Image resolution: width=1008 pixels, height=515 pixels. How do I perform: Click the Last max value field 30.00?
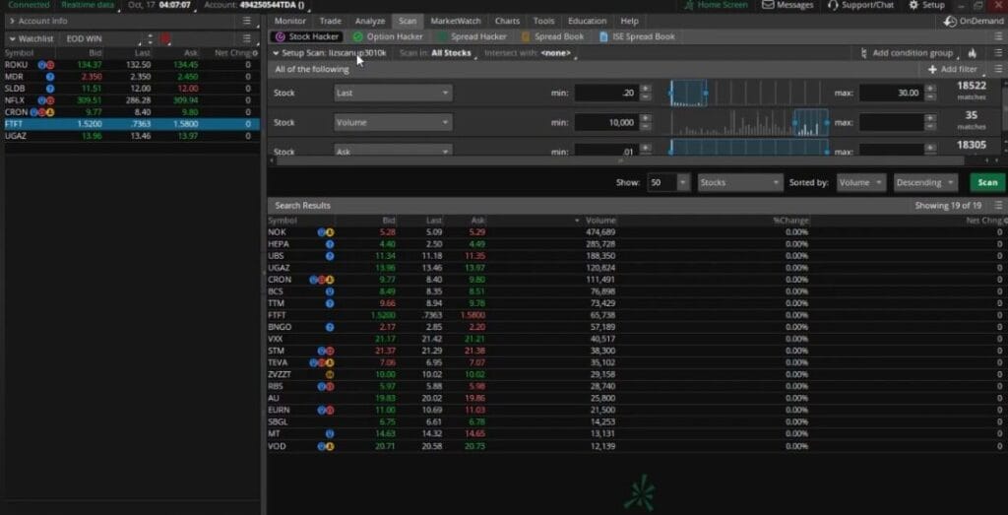(x=891, y=93)
